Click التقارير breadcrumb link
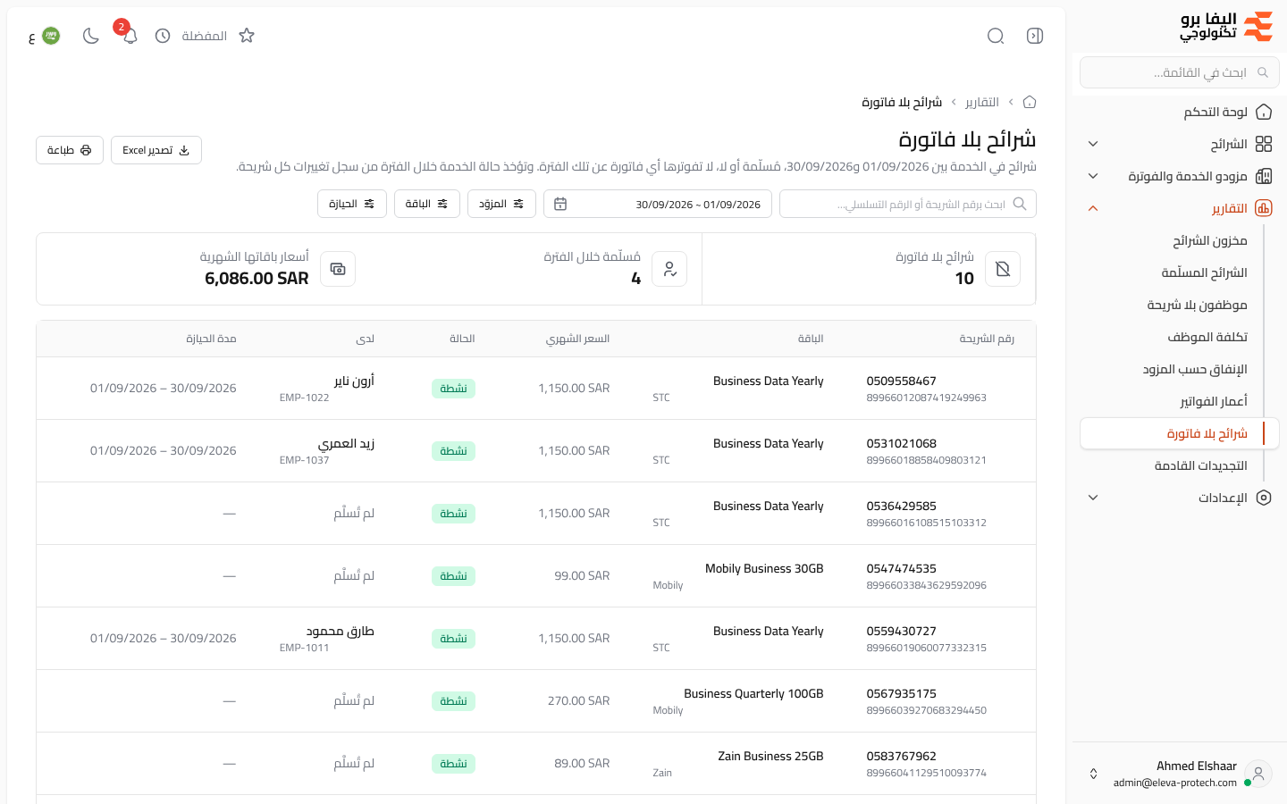Viewport: 1287px width, 804px height. click(x=982, y=102)
